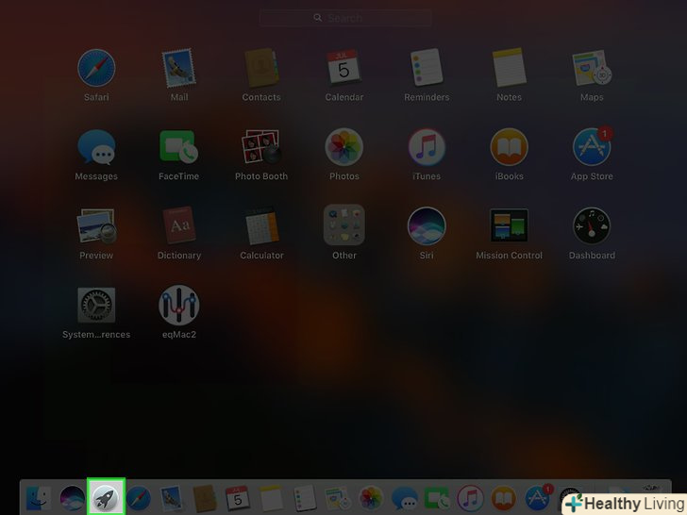Click the Launchpad Search field
Image resolution: width=687 pixels, height=515 pixels.
point(345,18)
